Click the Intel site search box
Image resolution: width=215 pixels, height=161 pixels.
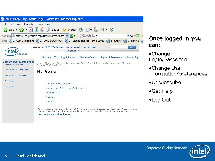click(119, 47)
